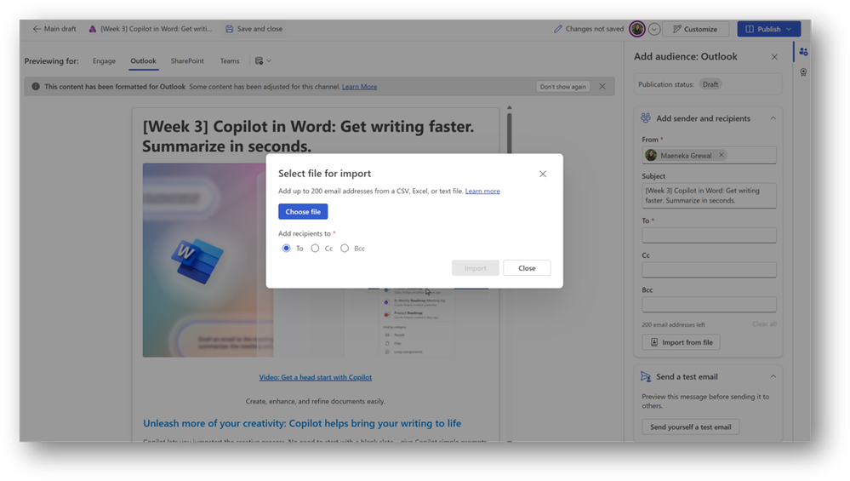Open the user profile avatar
This screenshot has height=481, width=850.
click(x=637, y=29)
